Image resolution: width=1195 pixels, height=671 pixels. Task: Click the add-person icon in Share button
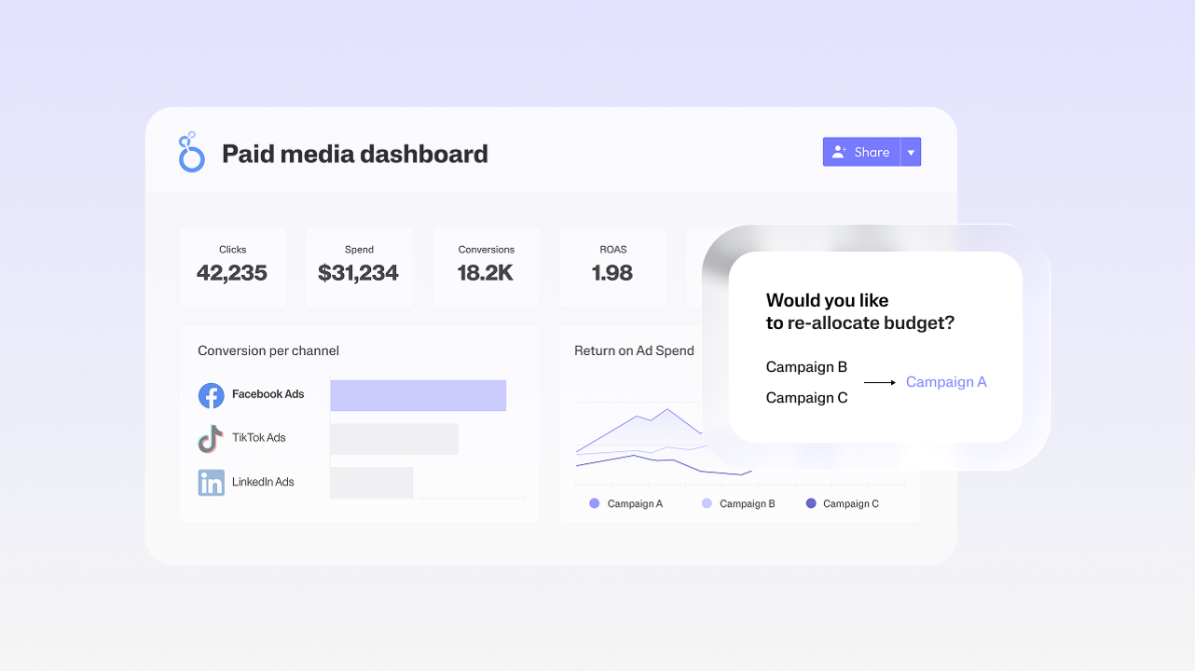click(839, 152)
